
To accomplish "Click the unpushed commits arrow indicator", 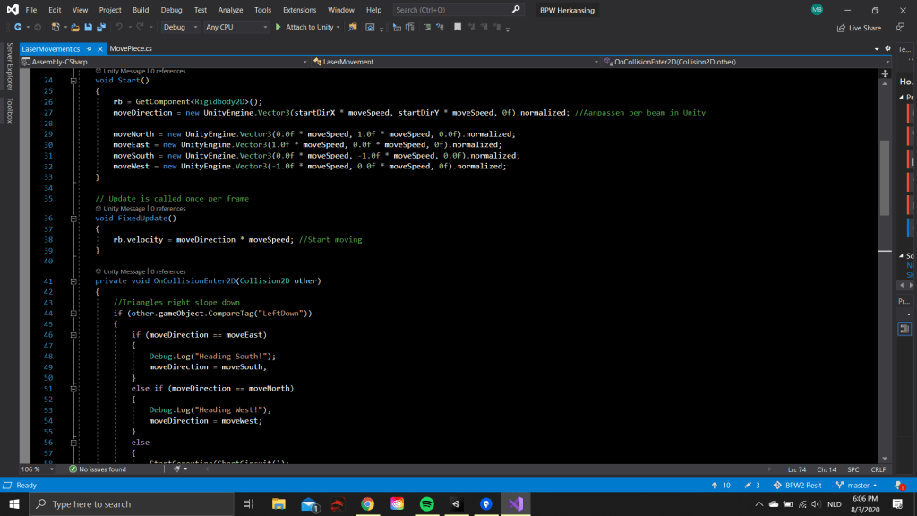I will click(720, 486).
